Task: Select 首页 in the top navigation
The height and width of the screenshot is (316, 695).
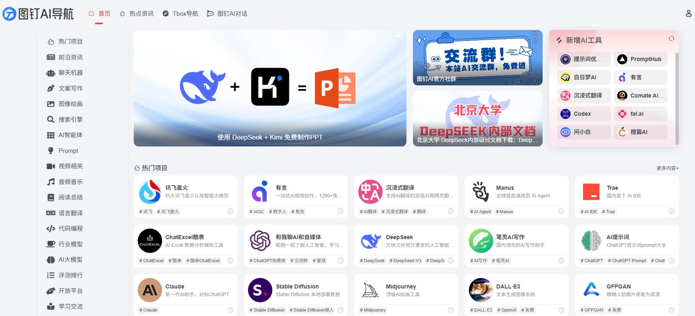Action: pyautogui.click(x=99, y=14)
